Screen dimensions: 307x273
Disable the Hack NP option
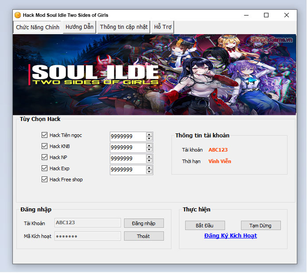[44, 157]
